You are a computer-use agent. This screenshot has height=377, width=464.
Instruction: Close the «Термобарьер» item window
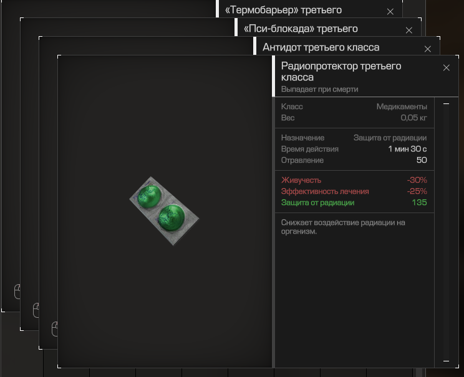pos(390,11)
